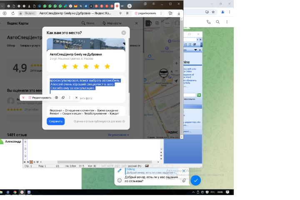Open the Товары и услуги tab
Screen dimensions: 300x200
point(30,45)
